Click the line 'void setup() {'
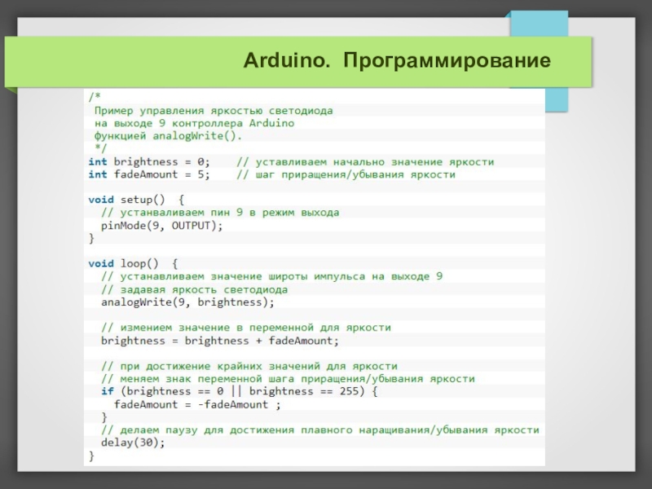The height and width of the screenshot is (489, 652). pyautogui.click(x=136, y=200)
